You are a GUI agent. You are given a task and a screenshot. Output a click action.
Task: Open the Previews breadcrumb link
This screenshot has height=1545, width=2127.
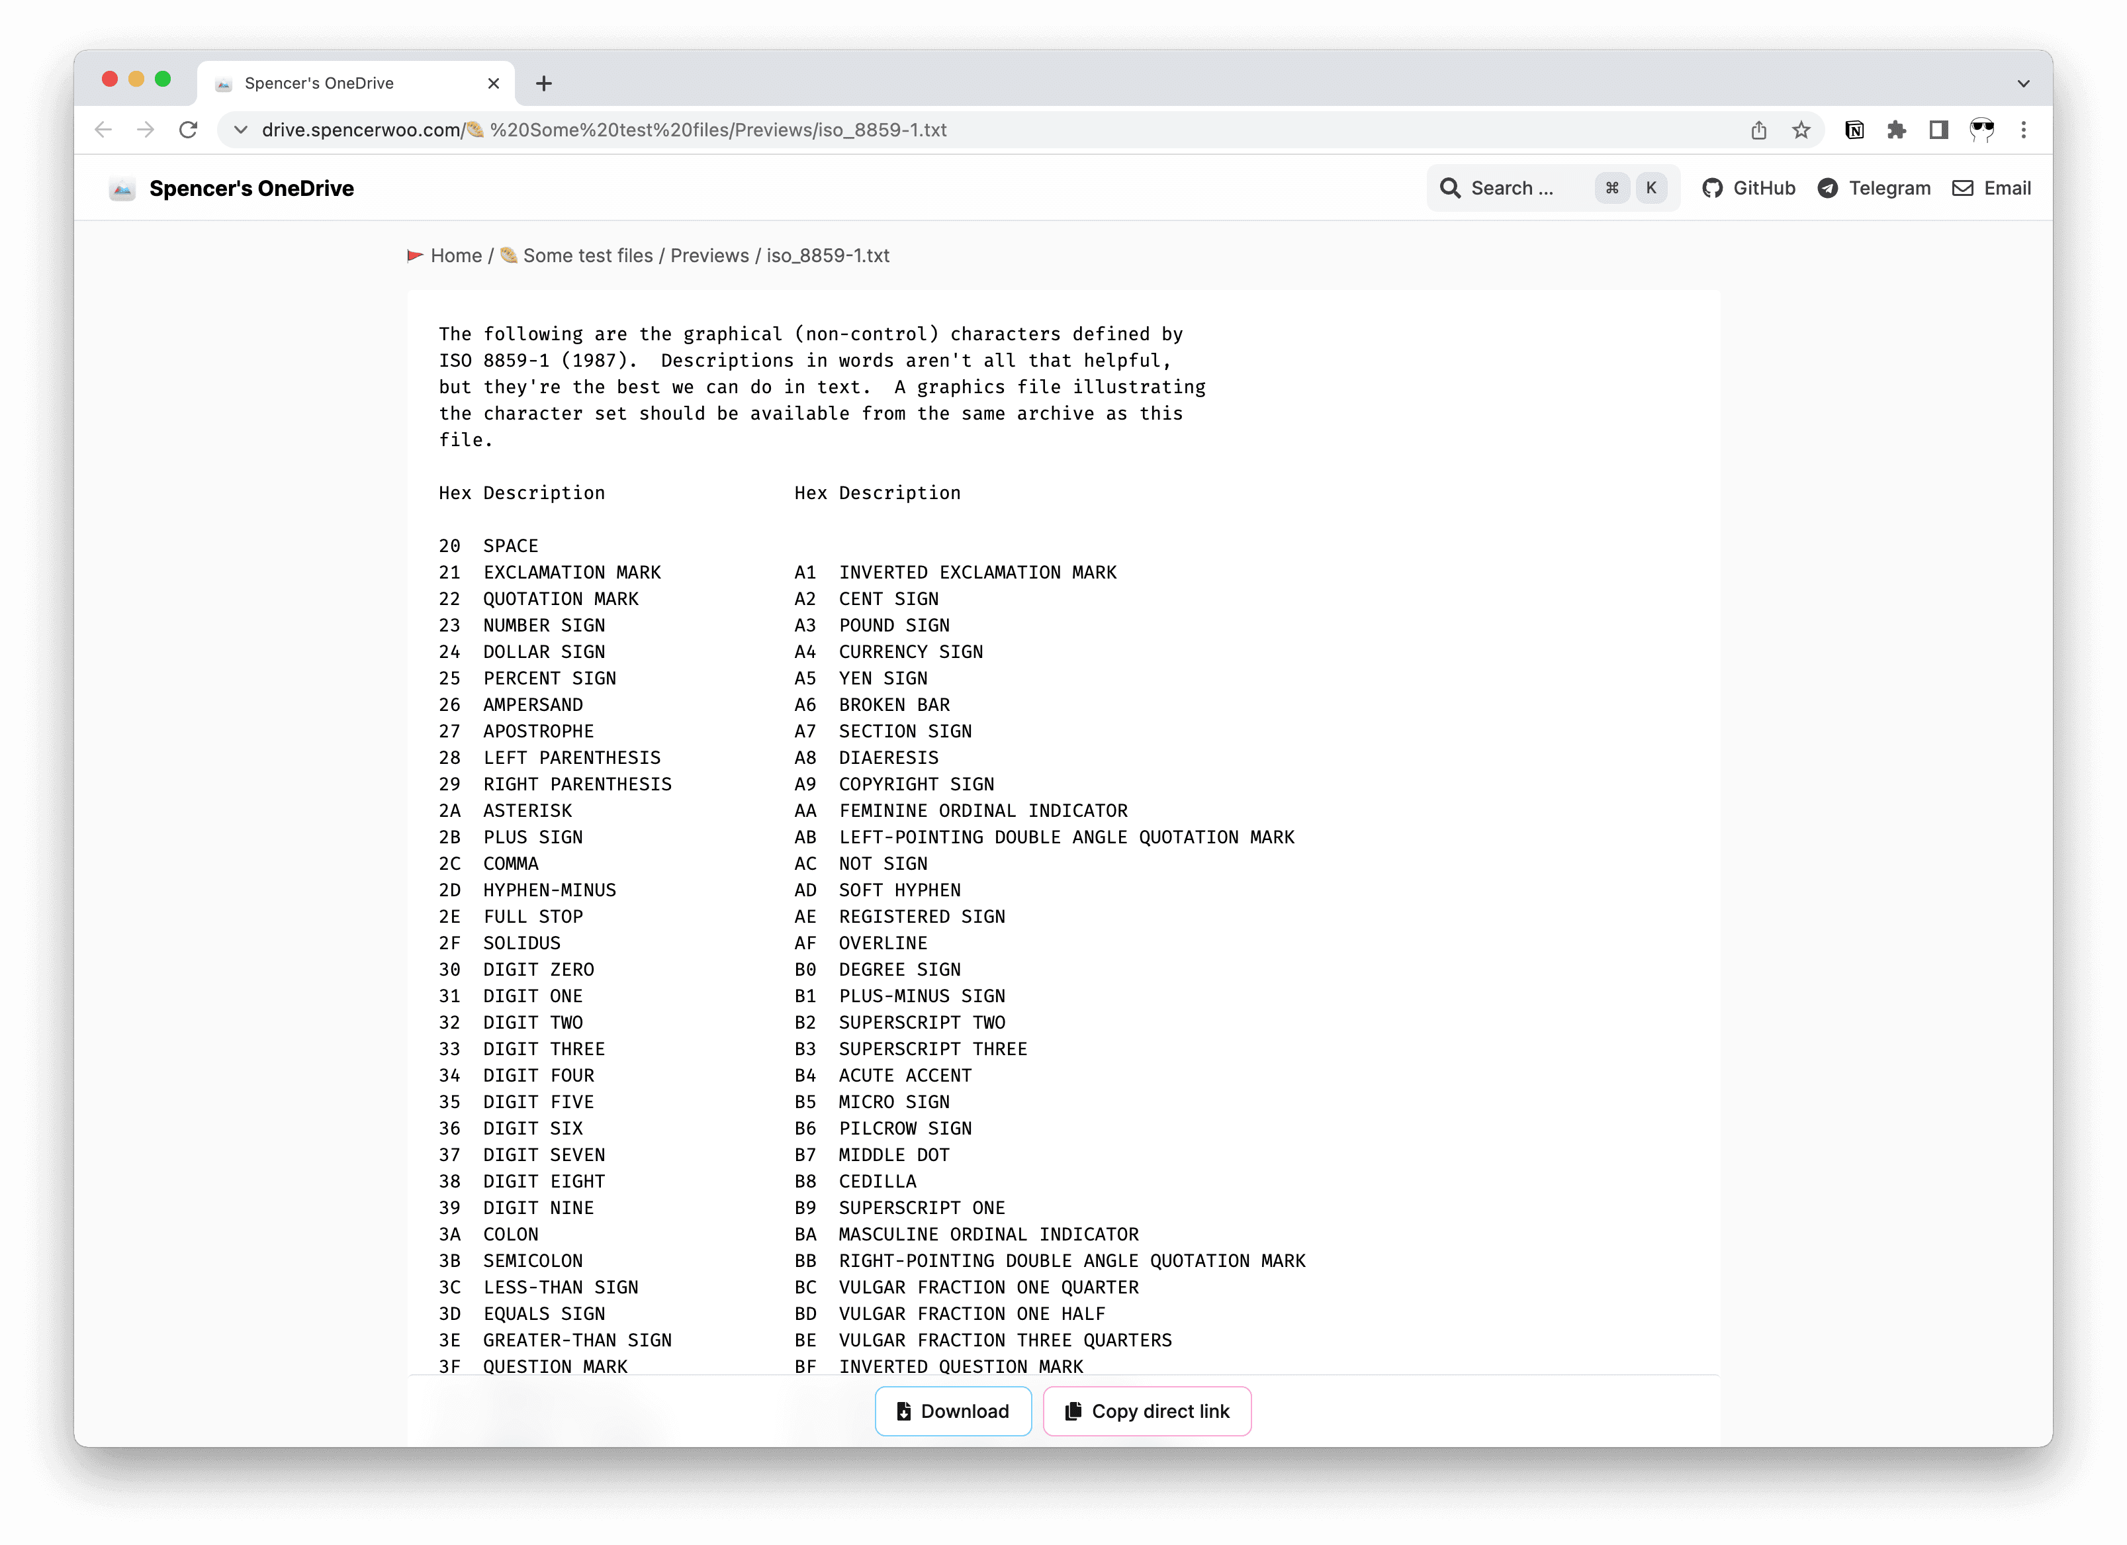pos(709,255)
